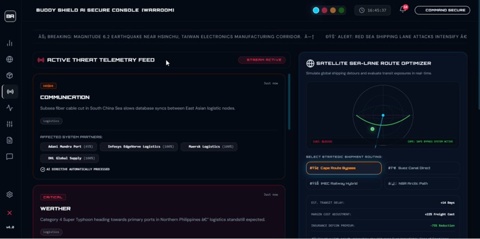Select IMEC Railway Hybrid routing
This screenshot has height=239, width=480.
coord(344,183)
